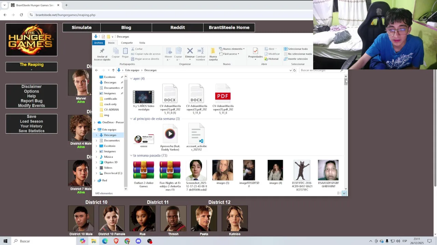Click the Pegar clipboard icon
The height and width of the screenshot is (245, 437).
click(x=125, y=51)
